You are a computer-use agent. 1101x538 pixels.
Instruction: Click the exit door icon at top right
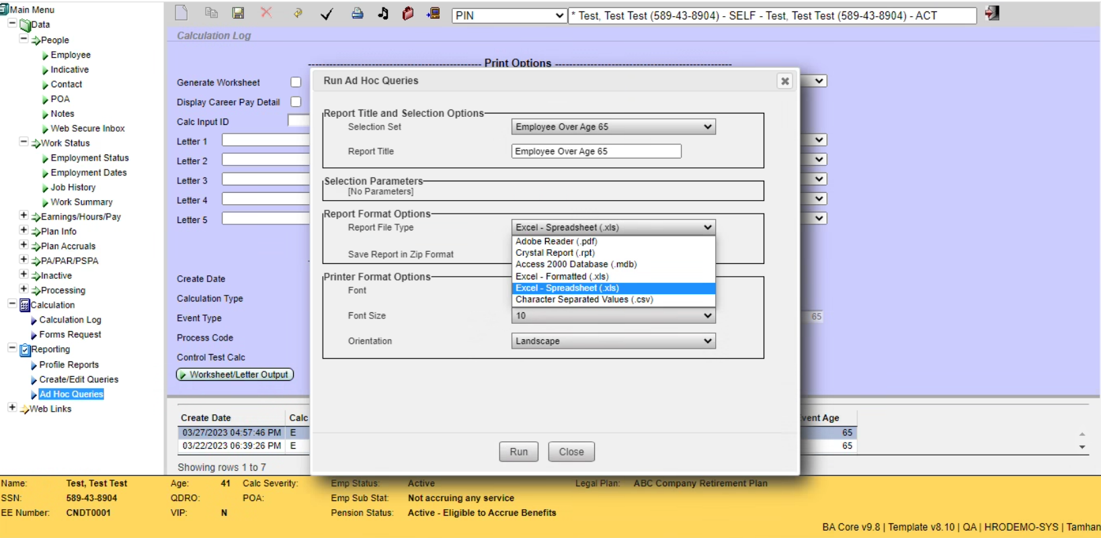click(992, 13)
